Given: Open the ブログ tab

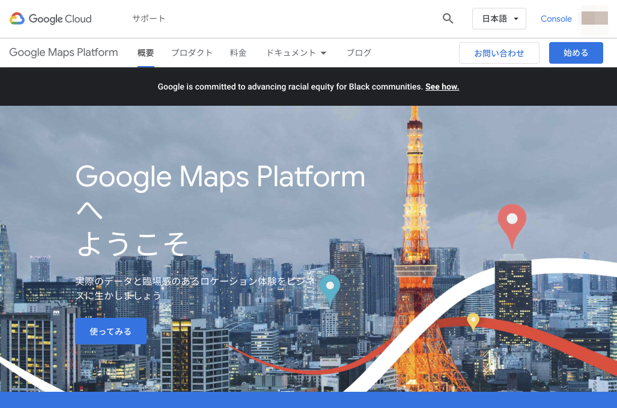Looking at the screenshot, I should [x=359, y=53].
